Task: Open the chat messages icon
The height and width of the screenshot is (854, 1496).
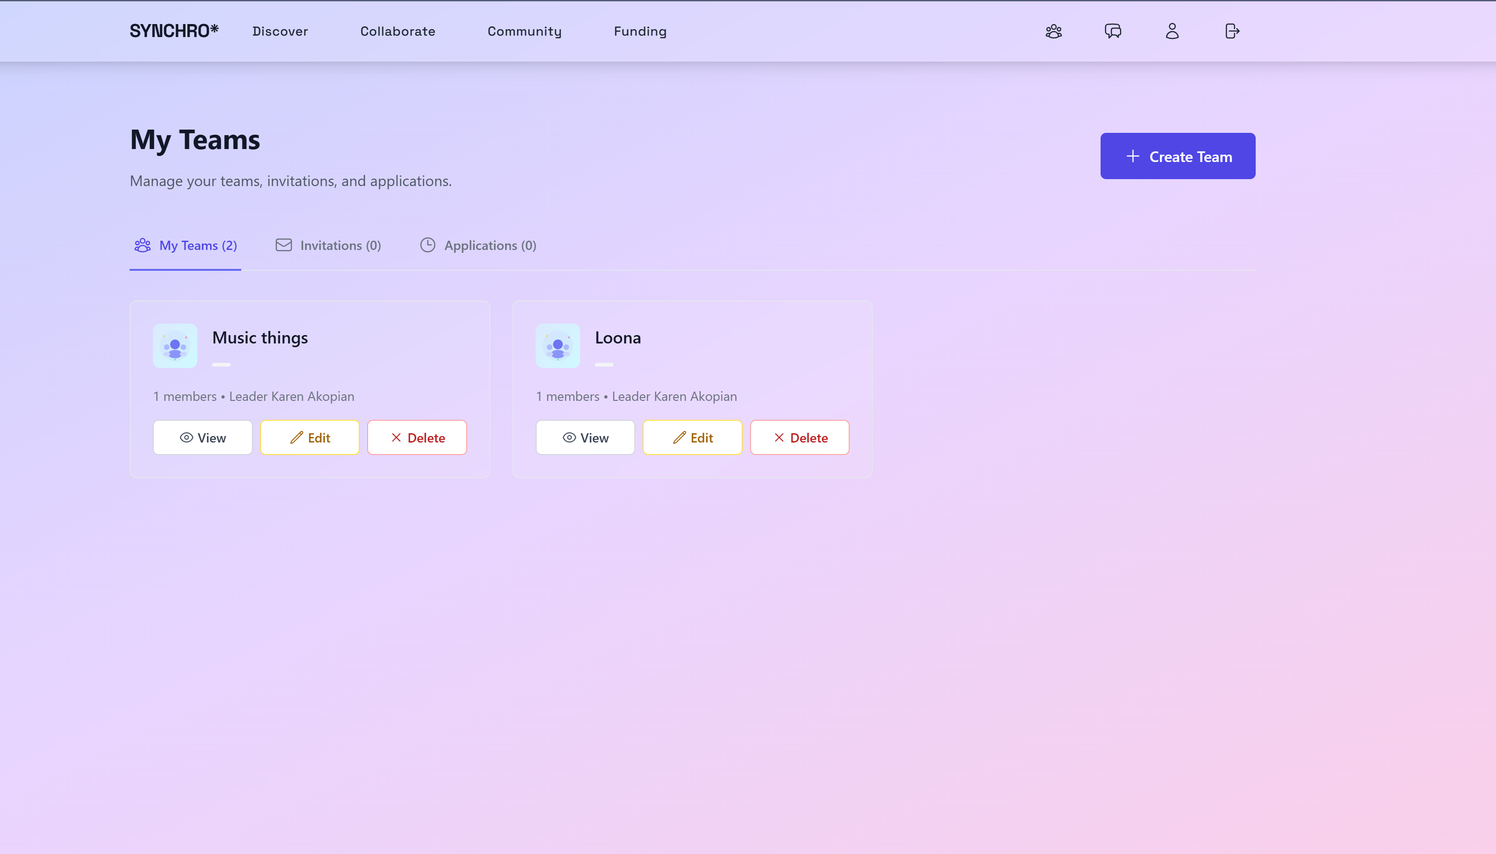Action: click(x=1113, y=31)
